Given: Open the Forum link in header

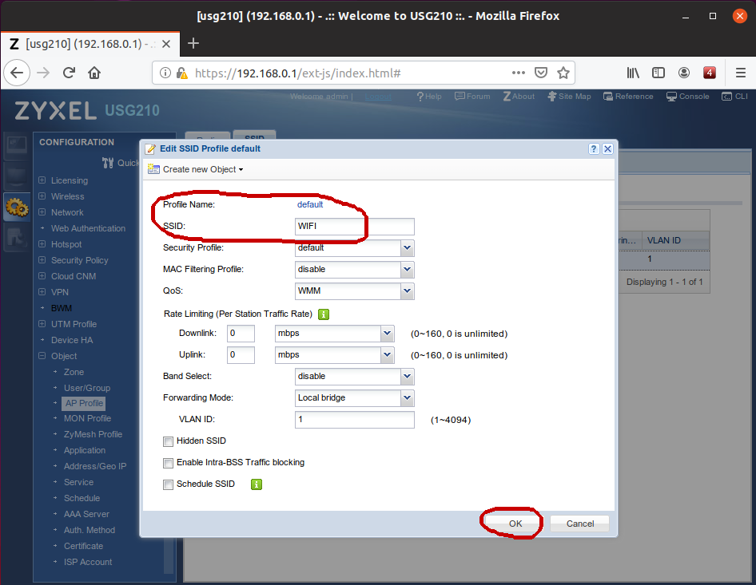Looking at the screenshot, I should point(472,97).
